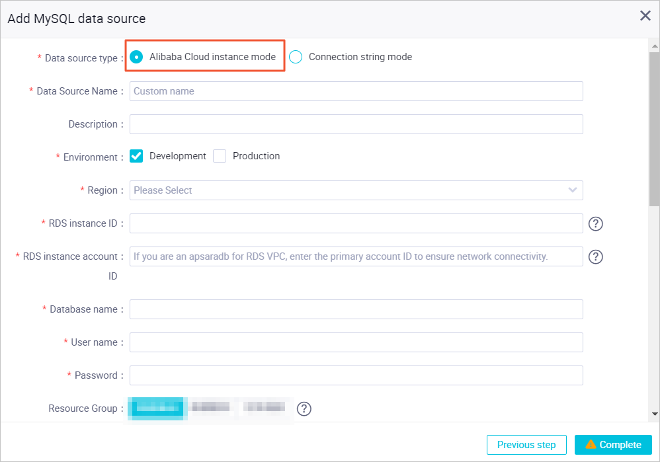Image resolution: width=660 pixels, height=462 pixels.
Task: Click the vertical scrollbar thumb
Action: click(x=655, y=129)
